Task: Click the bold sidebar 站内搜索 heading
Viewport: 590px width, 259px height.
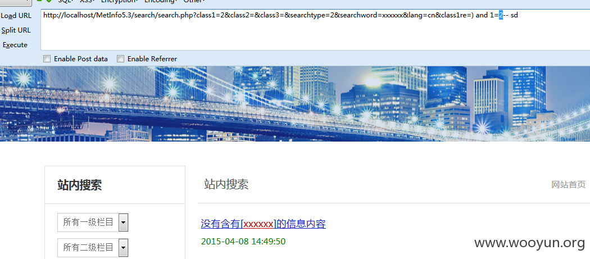Action: 79,185
